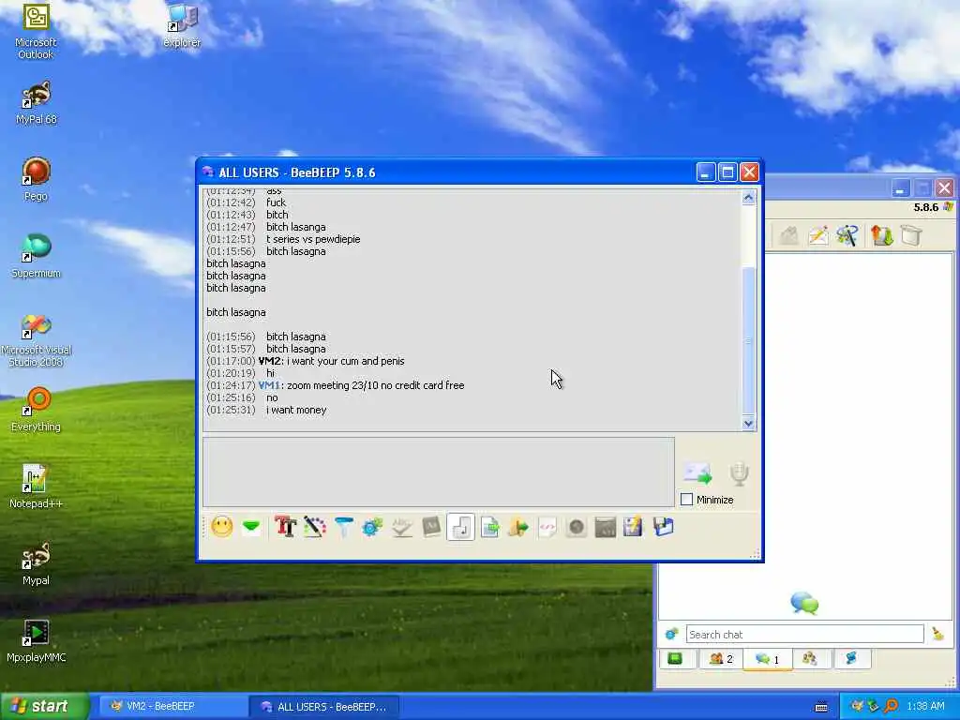Click the keyboard icon in the taskbar
The image size is (960, 720).
(x=821, y=707)
